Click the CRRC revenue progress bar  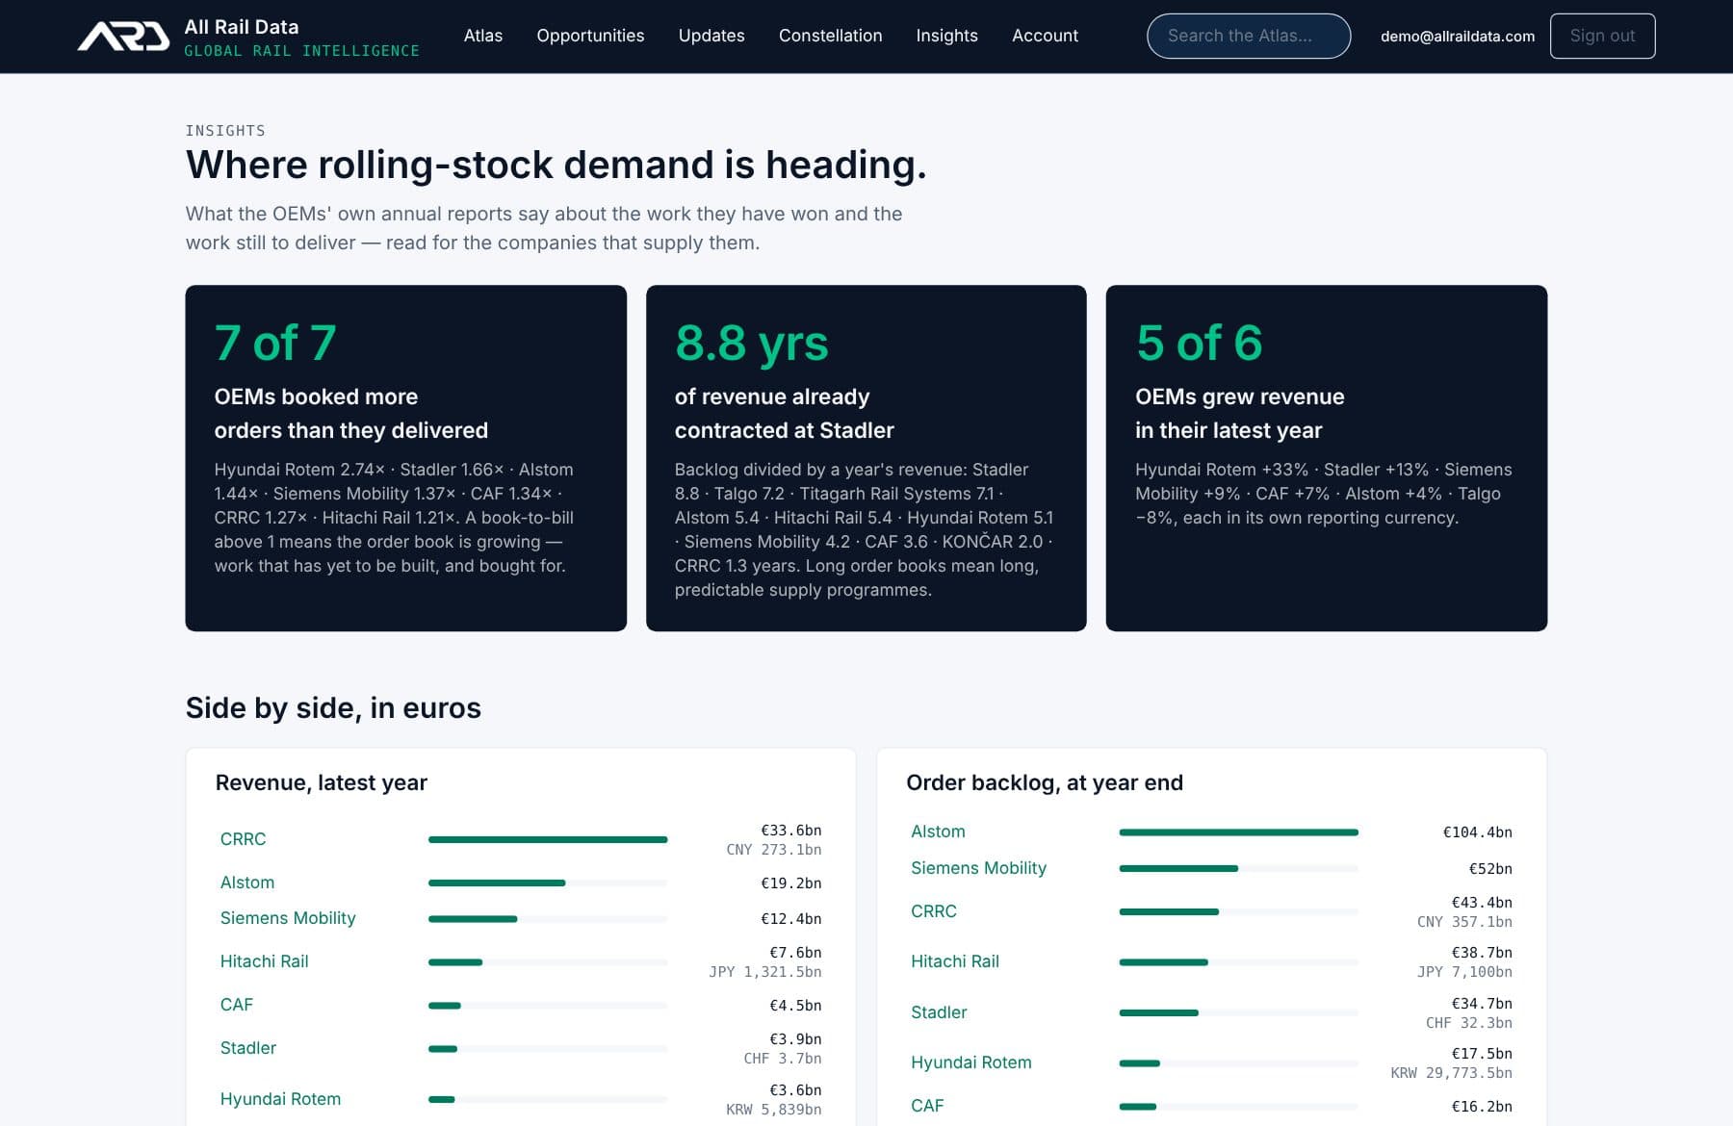tap(548, 839)
